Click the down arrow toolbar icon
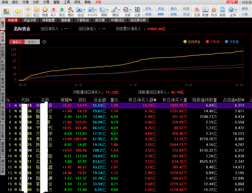Viewport: 252px width, 193px height. tap(28, 14)
